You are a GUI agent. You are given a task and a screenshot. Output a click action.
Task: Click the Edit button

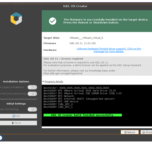coord(18,116)
